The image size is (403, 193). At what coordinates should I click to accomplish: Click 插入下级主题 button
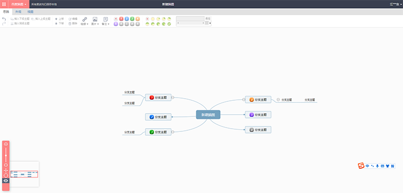coord(20,19)
